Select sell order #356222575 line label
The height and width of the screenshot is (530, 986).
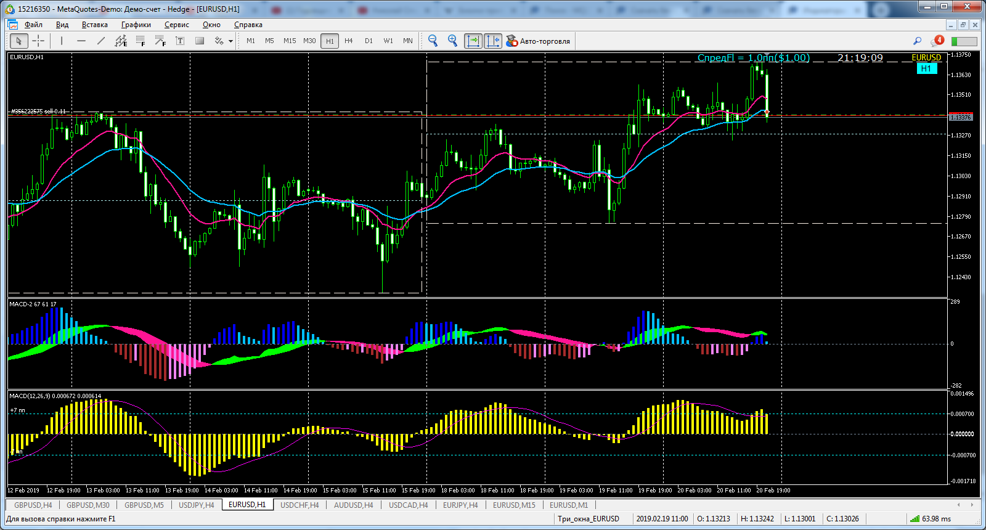38,112
